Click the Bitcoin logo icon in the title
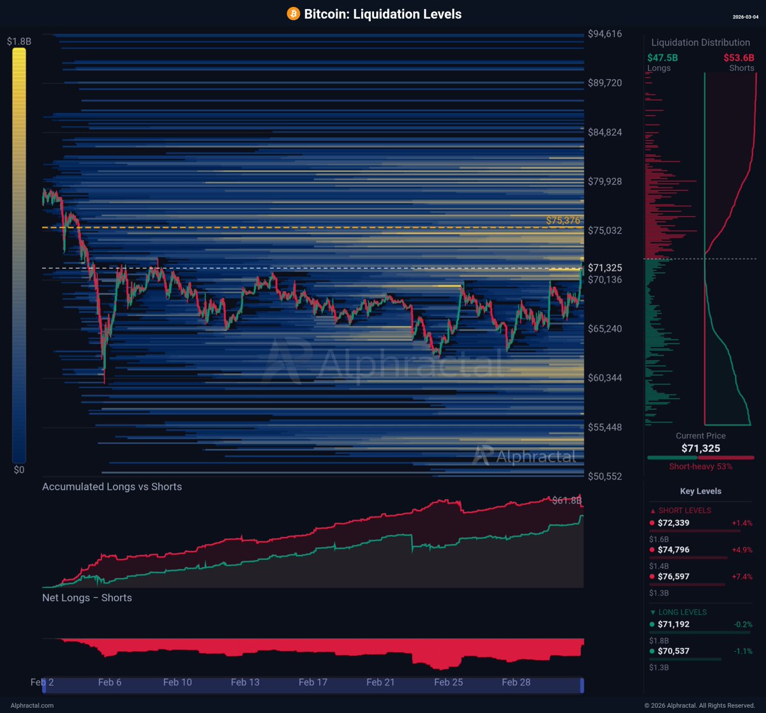 coord(294,14)
